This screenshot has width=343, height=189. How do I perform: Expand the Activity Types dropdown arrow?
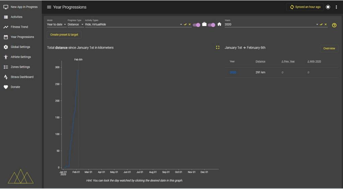[181, 24]
